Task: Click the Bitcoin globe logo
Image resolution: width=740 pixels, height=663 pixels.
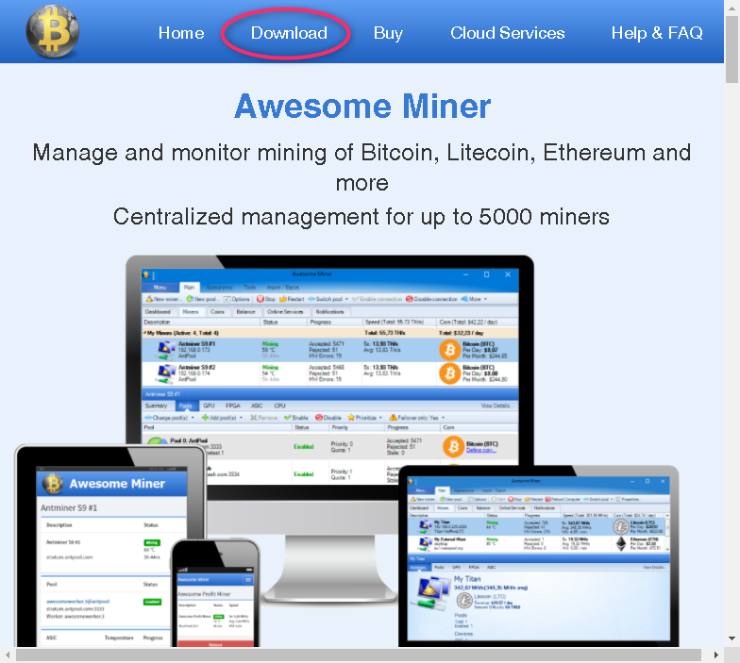Action: click(53, 32)
